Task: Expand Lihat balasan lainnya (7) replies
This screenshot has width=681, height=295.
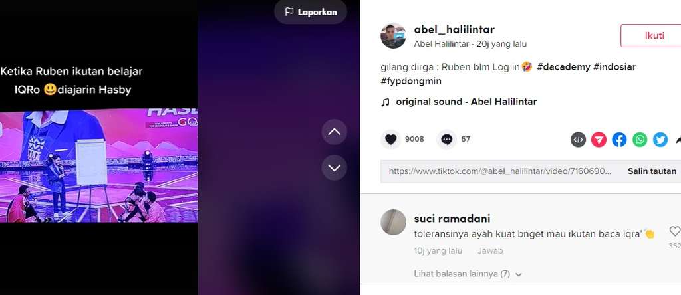Action: [468, 274]
